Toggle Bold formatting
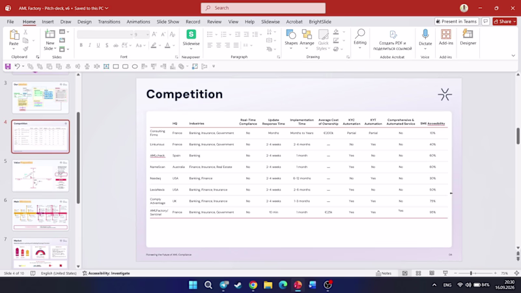Screen dimensions: 521x293 tap(81, 45)
